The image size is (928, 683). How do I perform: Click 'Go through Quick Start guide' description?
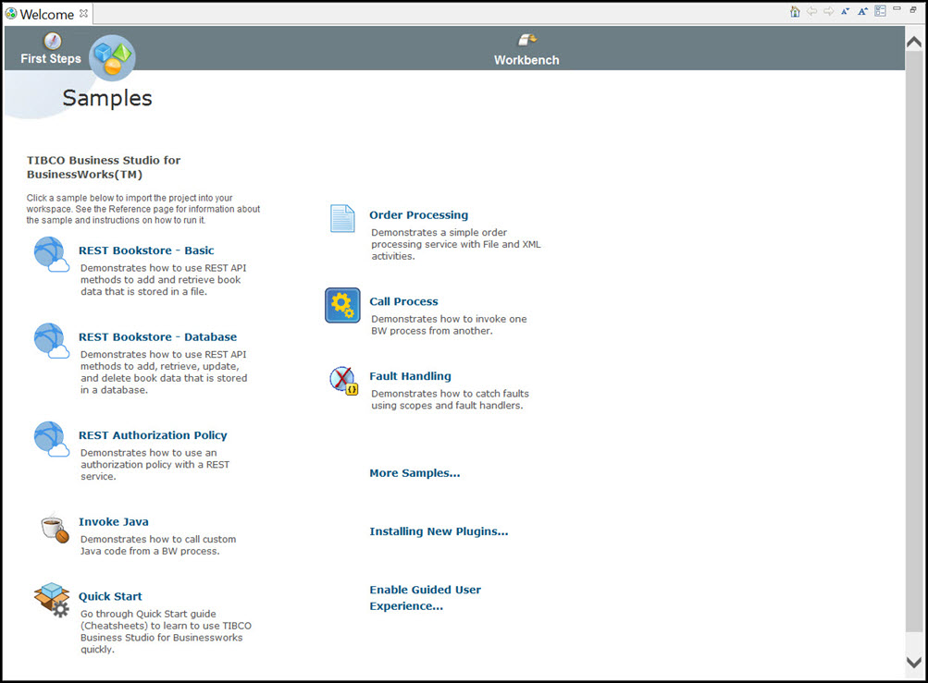point(166,631)
